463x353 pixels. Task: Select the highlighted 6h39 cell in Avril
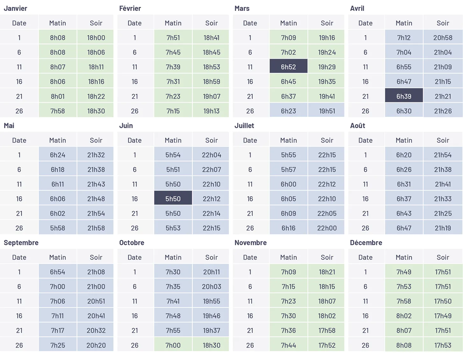coord(404,96)
